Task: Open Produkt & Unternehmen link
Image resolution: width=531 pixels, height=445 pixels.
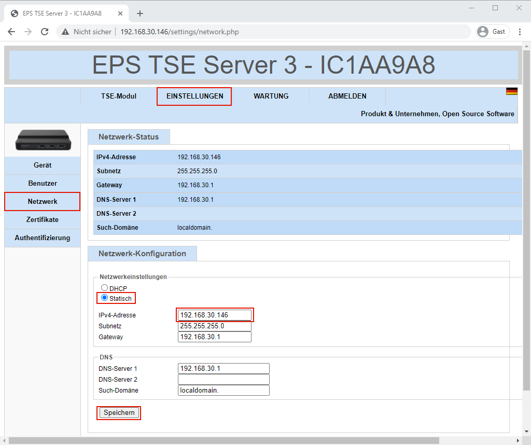Action: [399, 114]
